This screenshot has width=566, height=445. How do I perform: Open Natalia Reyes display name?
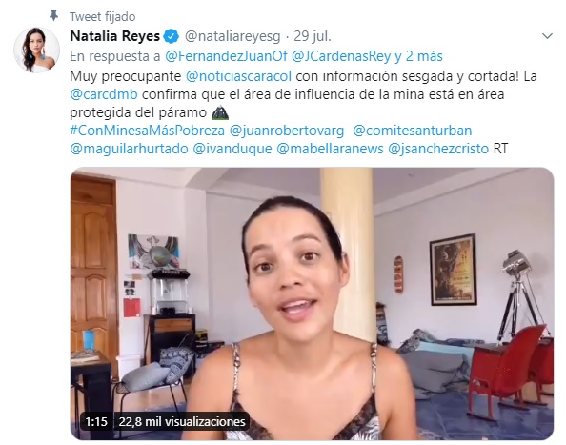tap(114, 36)
